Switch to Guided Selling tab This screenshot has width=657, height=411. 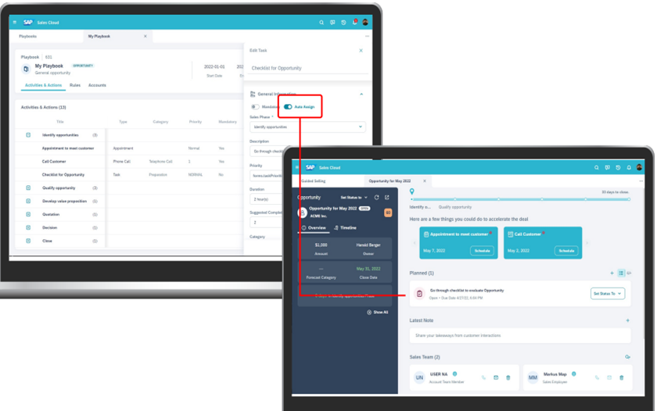314,180
